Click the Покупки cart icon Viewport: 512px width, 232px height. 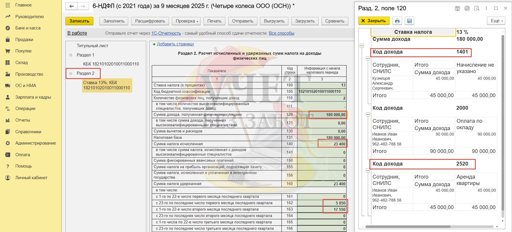pyautogui.click(x=8, y=51)
